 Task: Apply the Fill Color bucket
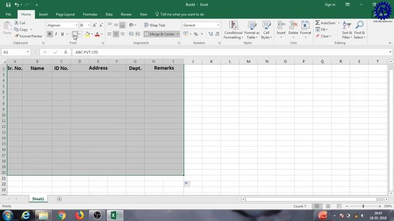[87, 34]
